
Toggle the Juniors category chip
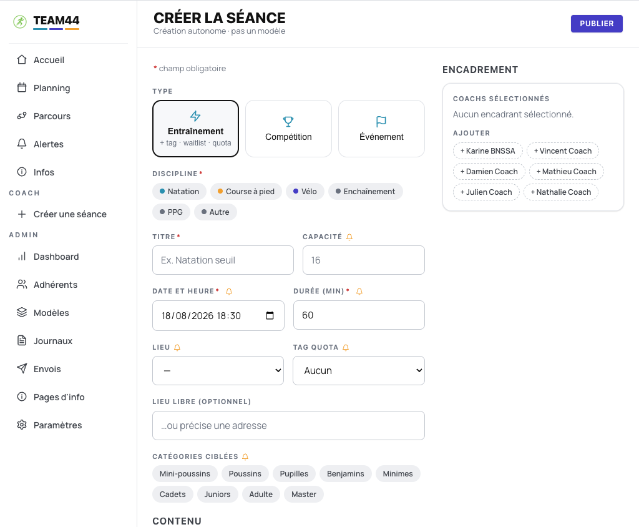click(218, 495)
